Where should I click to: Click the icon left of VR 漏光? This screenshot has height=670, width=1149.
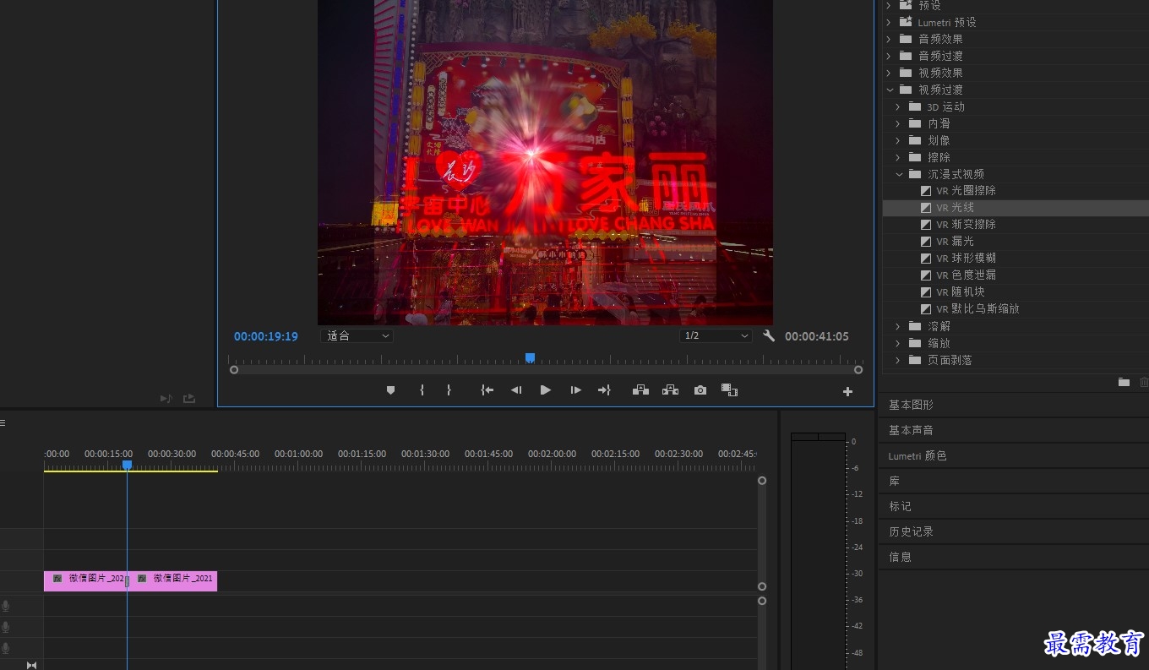[926, 242]
